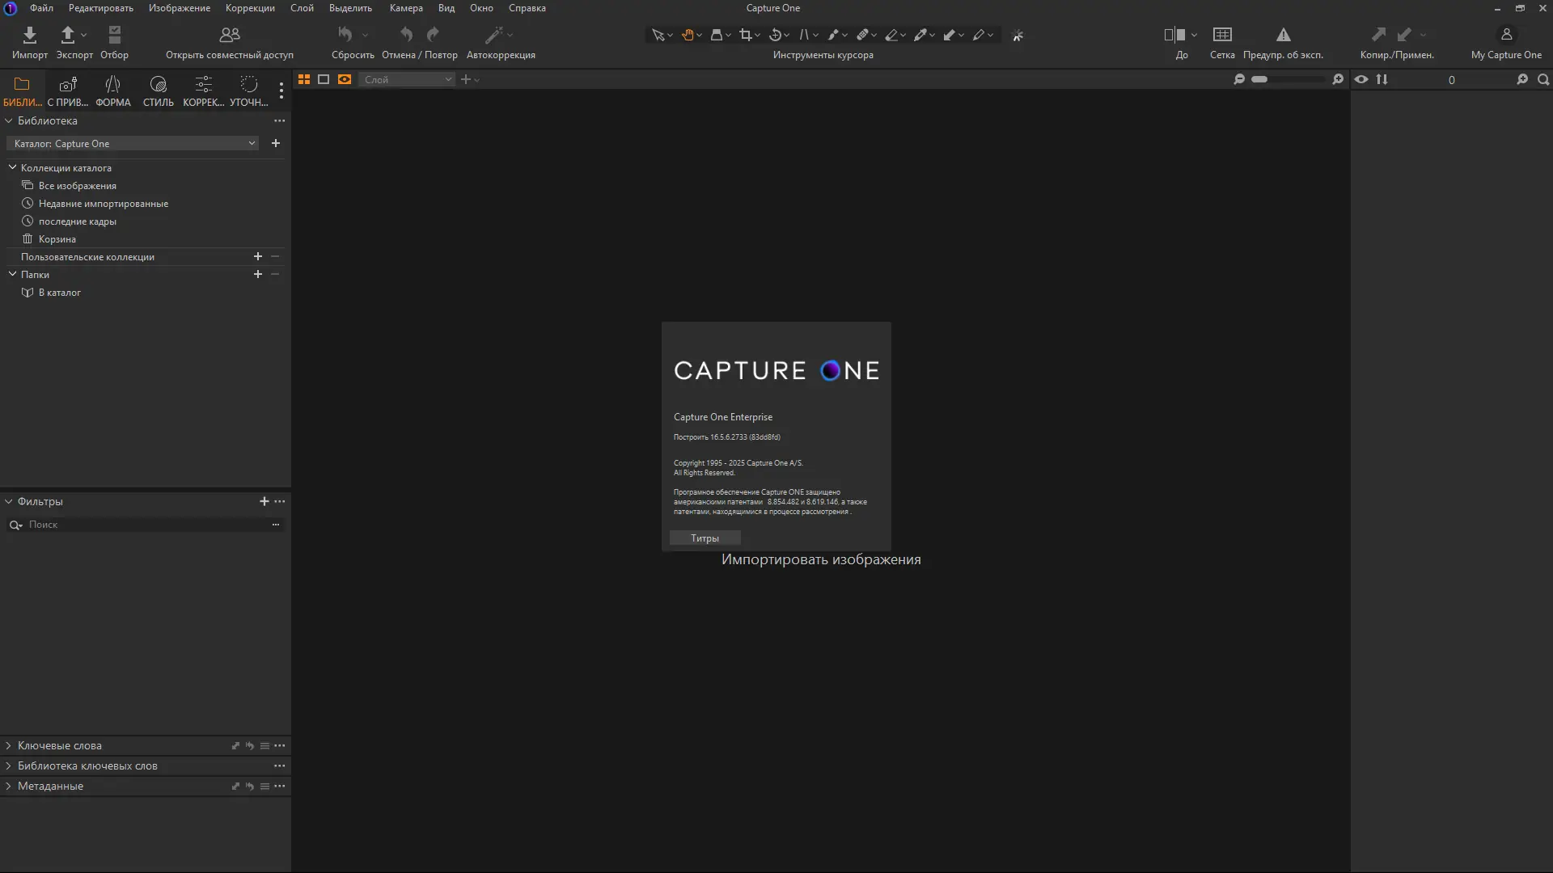Adjust the viewer zoom slider
This screenshot has width=1553, height=873.
(x=1259, y=79)
